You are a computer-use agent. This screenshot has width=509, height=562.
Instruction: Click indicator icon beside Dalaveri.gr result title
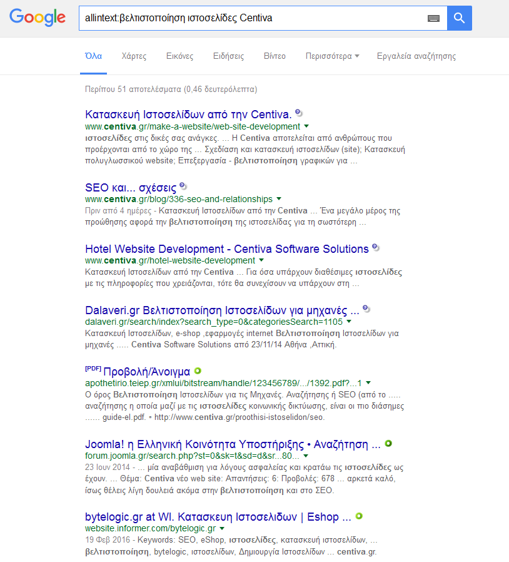pos(366,309)
